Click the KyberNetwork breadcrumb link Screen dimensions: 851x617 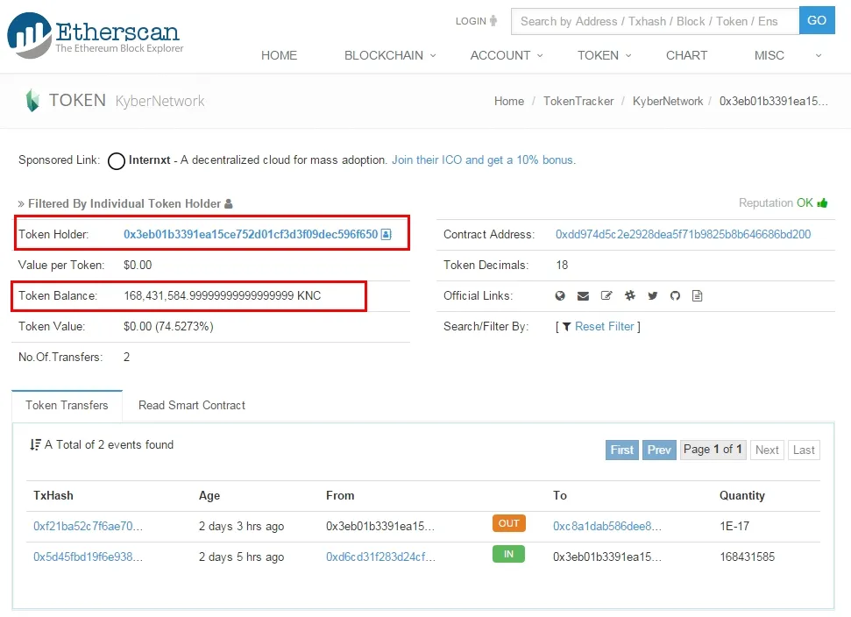pos(668,102)
